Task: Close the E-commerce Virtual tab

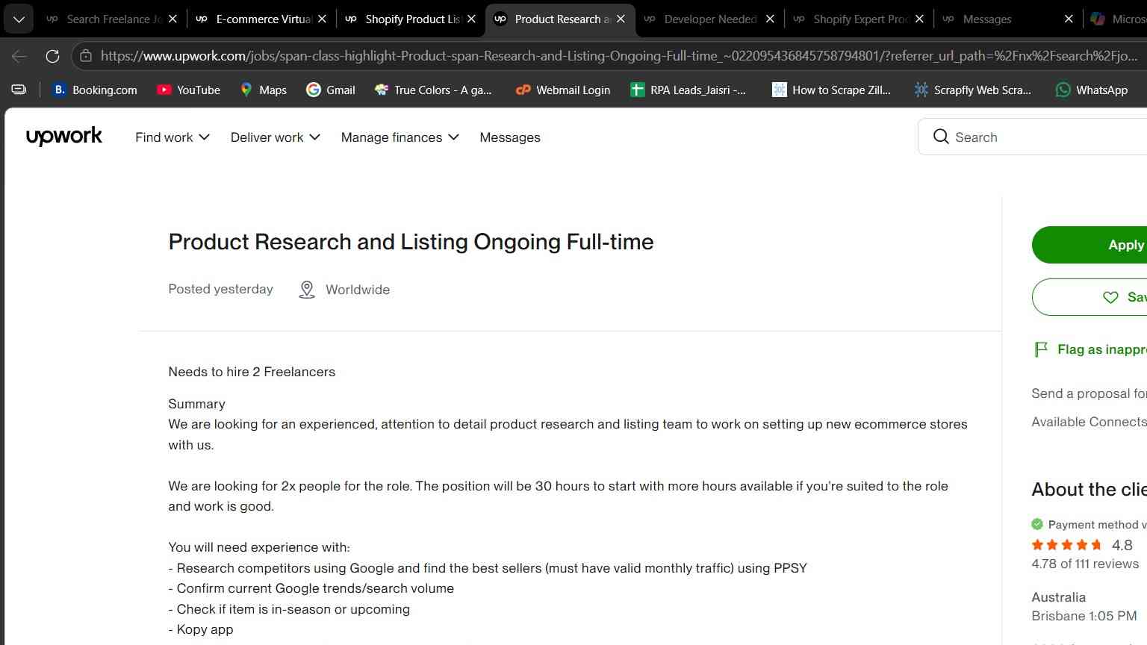Action: coord(322,19)
